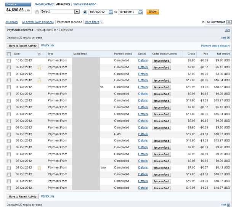Open note icon on 08 Oct $7.00 row
Screen dimensions: 252x207
39,168
